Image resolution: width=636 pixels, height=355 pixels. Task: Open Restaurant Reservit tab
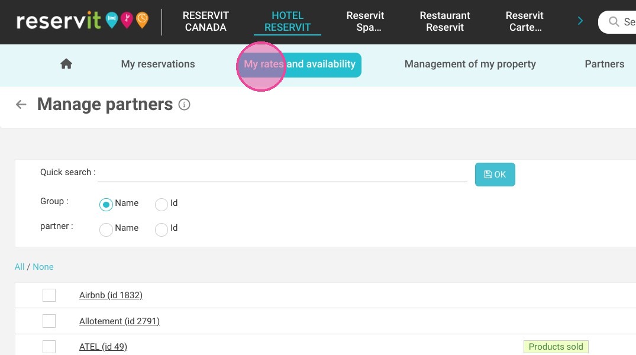[444, 21]
